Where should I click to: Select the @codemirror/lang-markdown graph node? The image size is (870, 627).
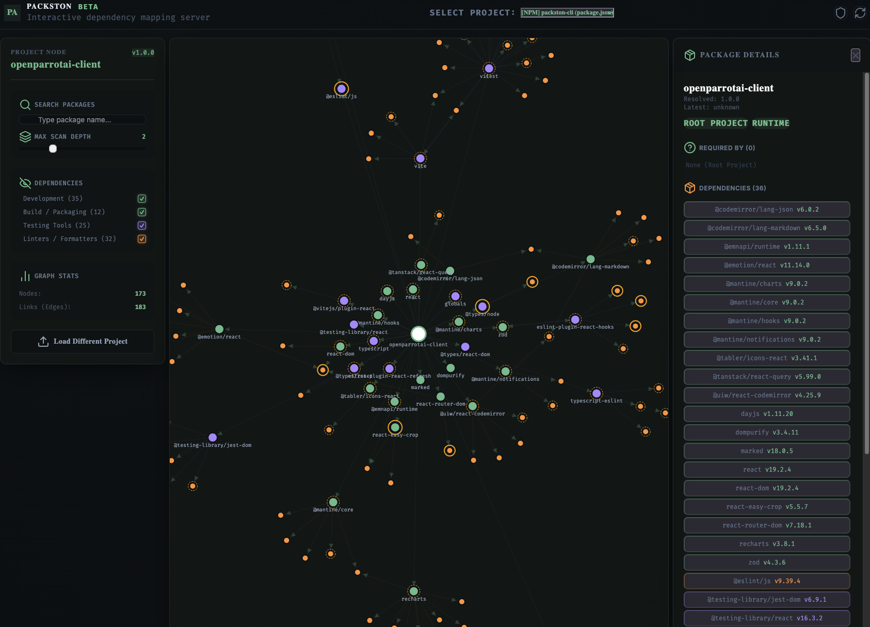coord(591,259)
